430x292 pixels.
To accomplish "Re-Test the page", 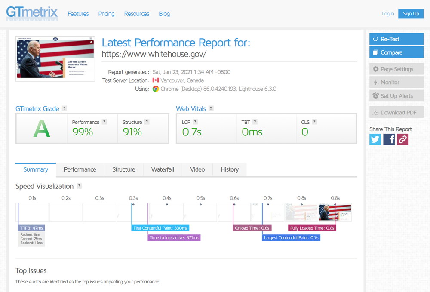I will point(396,39).
